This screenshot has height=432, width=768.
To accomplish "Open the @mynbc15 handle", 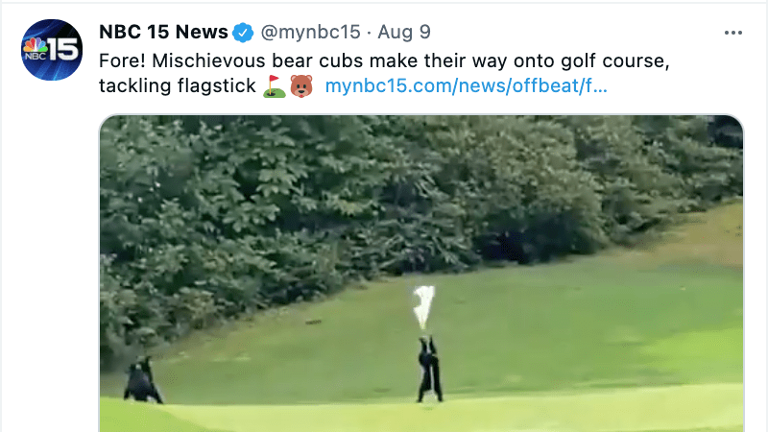I will 310,32.
